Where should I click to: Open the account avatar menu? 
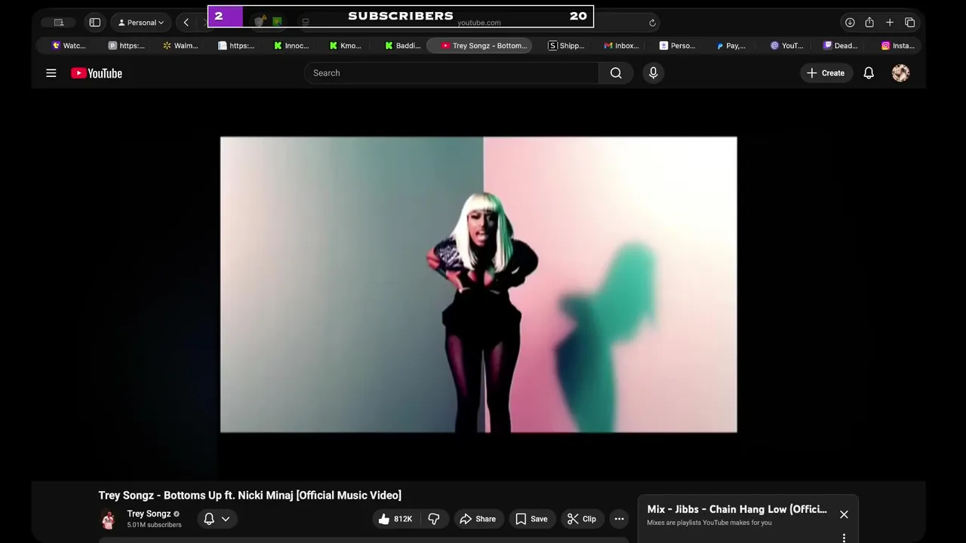coord(900,73)
